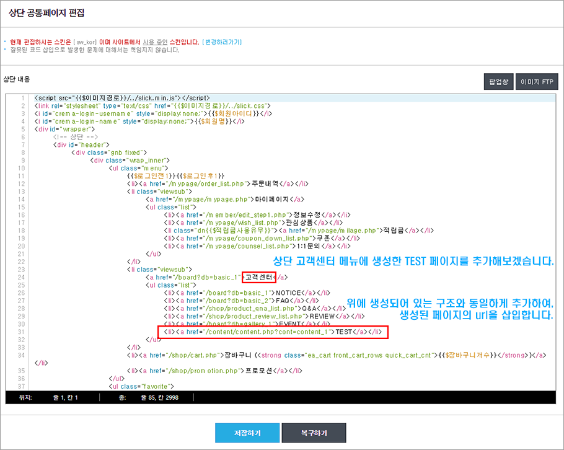Click the FAQ basic_2 code line
The height and width of the screenshot is (450, 564).
pos(241,301)
